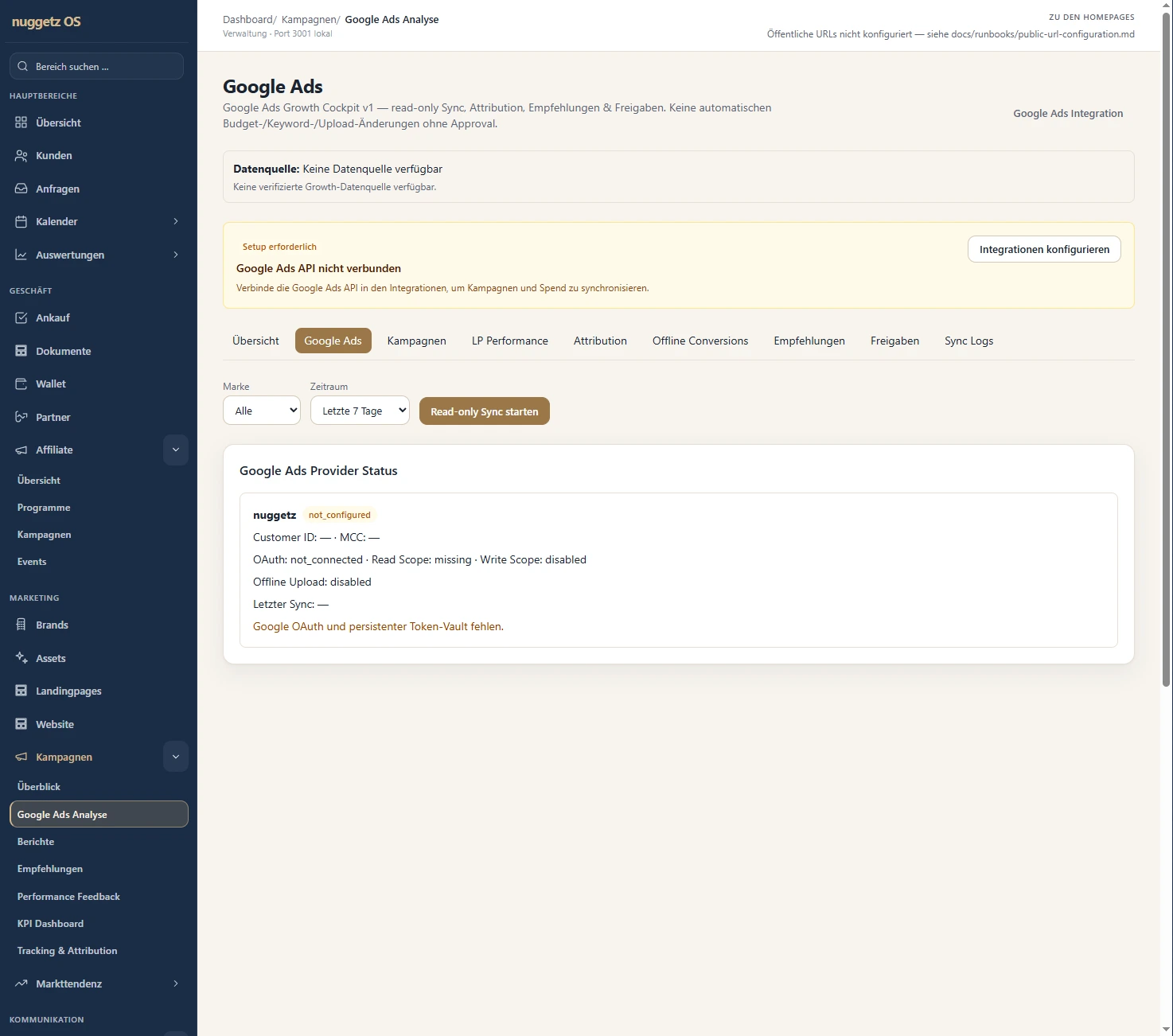Open the LP Performance tab
This screenshot has height=1036, width=1173.
[510, 341]
